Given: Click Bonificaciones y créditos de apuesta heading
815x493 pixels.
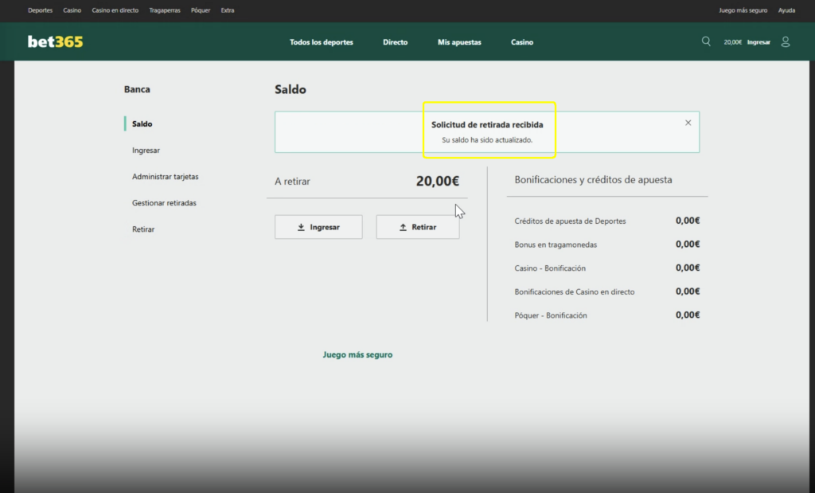Looking at the screenshot, I should (x=593, y=180).
